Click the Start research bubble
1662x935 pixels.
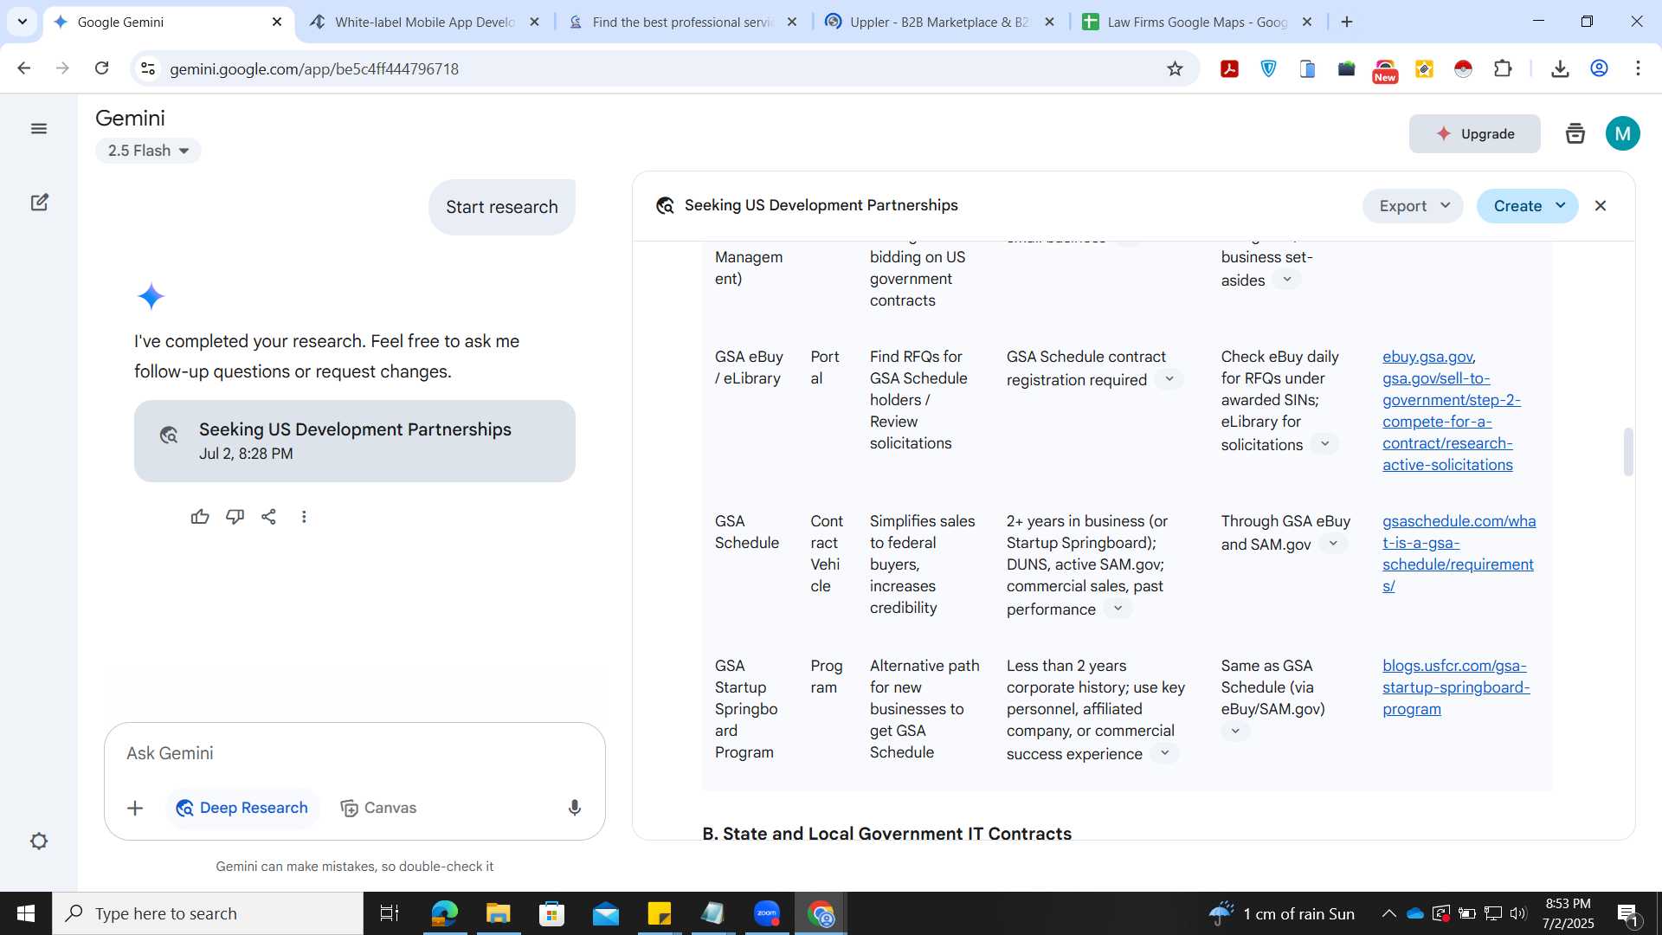pos(502,207)
